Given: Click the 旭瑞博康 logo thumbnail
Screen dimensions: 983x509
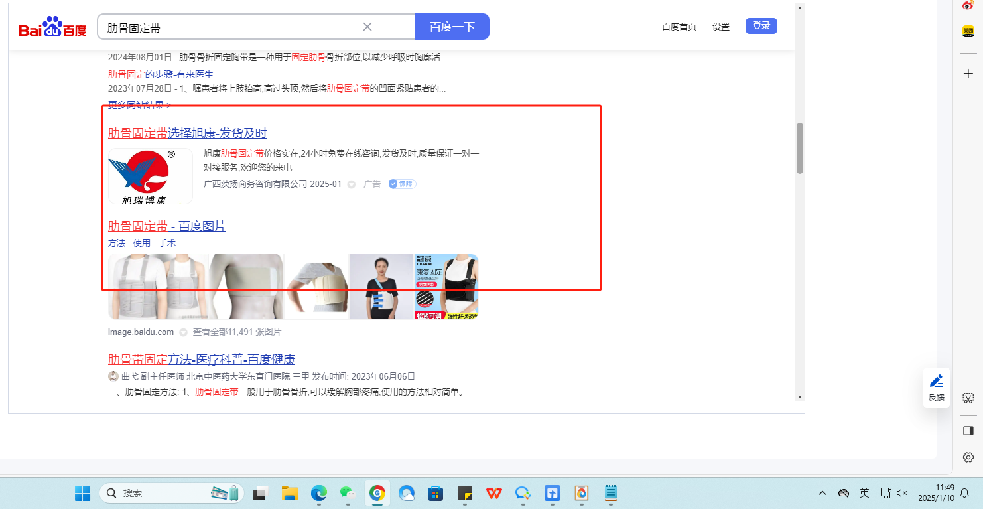Looking at the screenshot, I should tap(151, 176).
